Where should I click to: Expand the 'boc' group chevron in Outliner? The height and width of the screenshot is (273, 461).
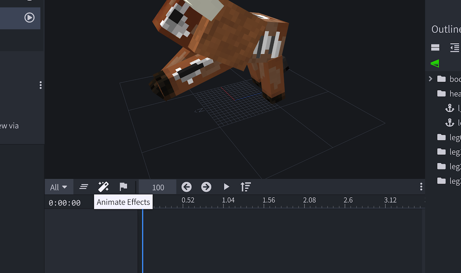(430, 79)
